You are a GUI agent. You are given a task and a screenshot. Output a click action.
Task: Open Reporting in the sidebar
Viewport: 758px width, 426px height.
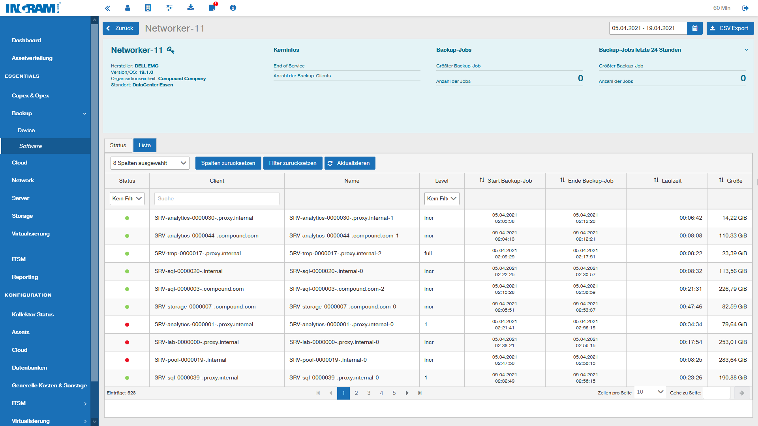pos(25,277)
